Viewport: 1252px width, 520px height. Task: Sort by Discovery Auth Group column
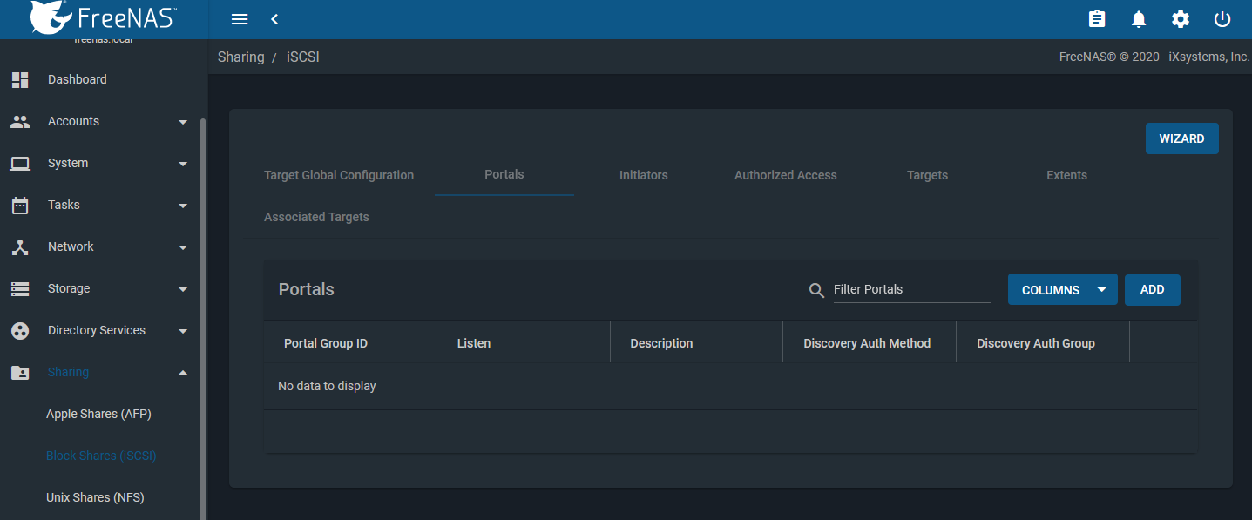pyautogui.click(x=1035, y=343)
